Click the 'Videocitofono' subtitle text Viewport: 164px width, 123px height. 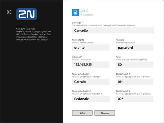pos(87,15)
